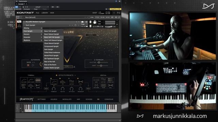Toggle power dot above chain EQ tile
The height and width of the screenshot is (122, 218).
coord(60,78)
